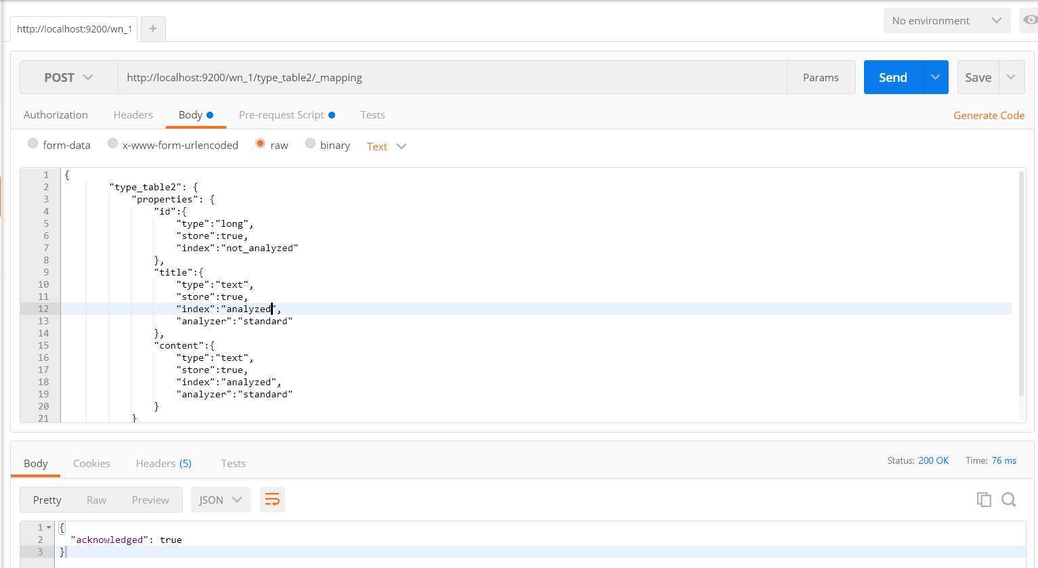Switch to the request Body tab
This screenshot has width=1038, height=568.
(196, 114)
